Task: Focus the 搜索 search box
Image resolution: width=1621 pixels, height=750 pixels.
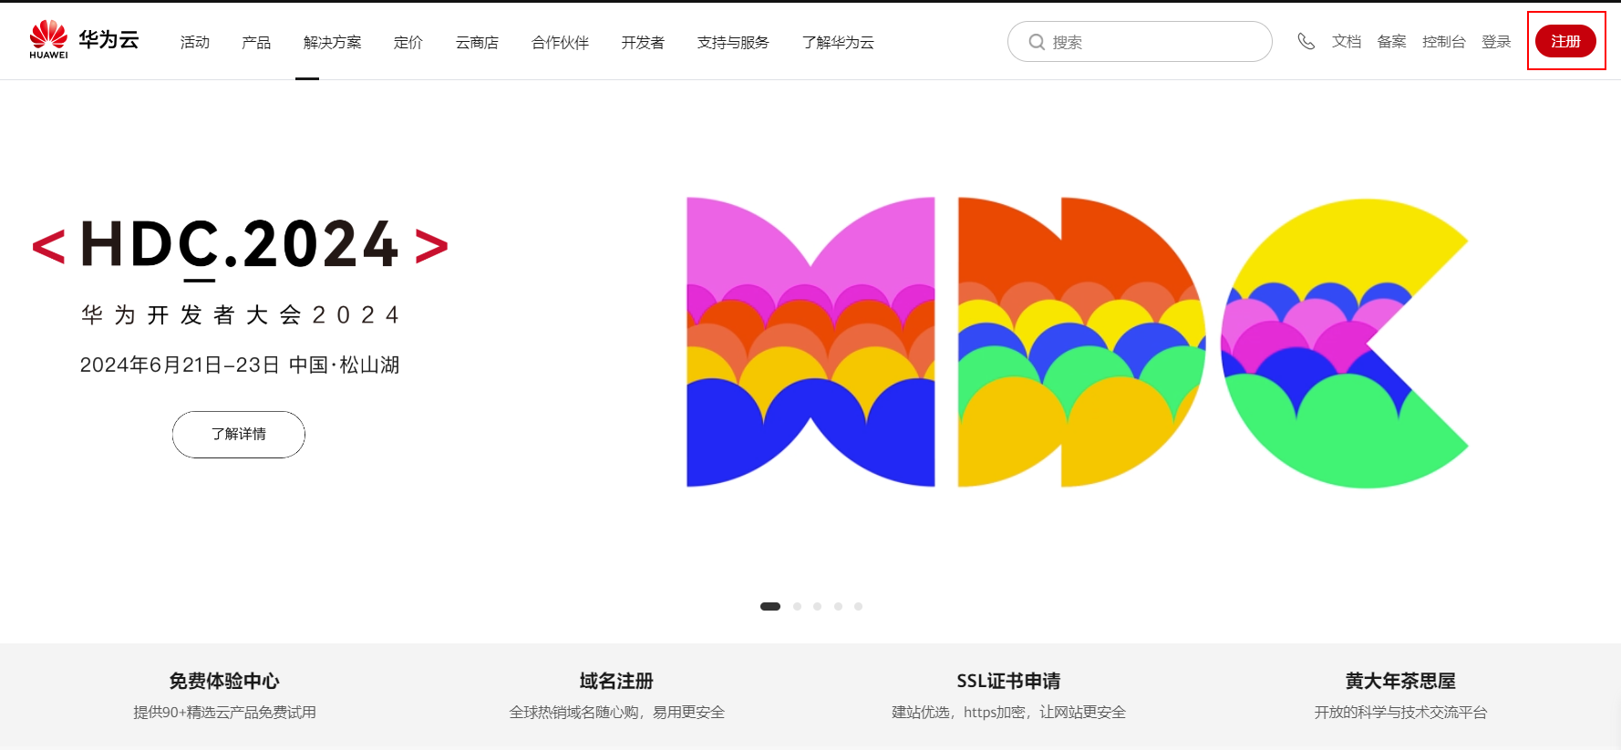Action: 1140,42
